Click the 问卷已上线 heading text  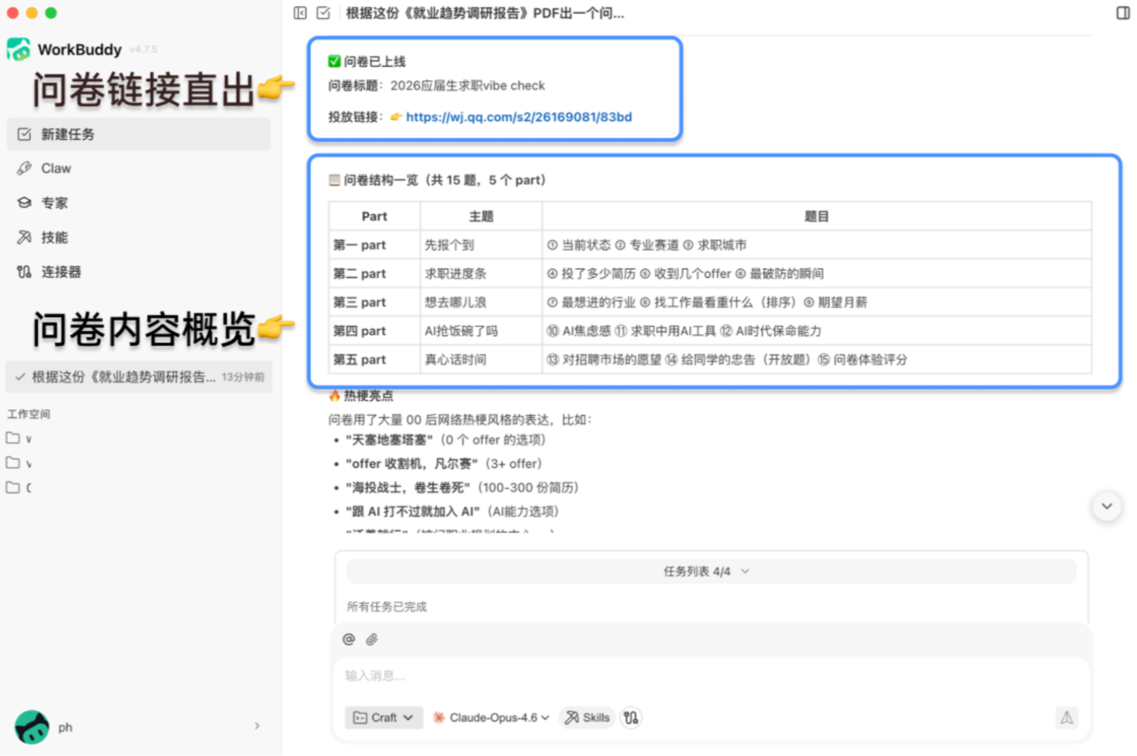pos(374,61)
